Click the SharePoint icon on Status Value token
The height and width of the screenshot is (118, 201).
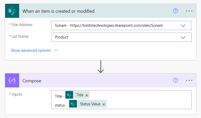73,104
